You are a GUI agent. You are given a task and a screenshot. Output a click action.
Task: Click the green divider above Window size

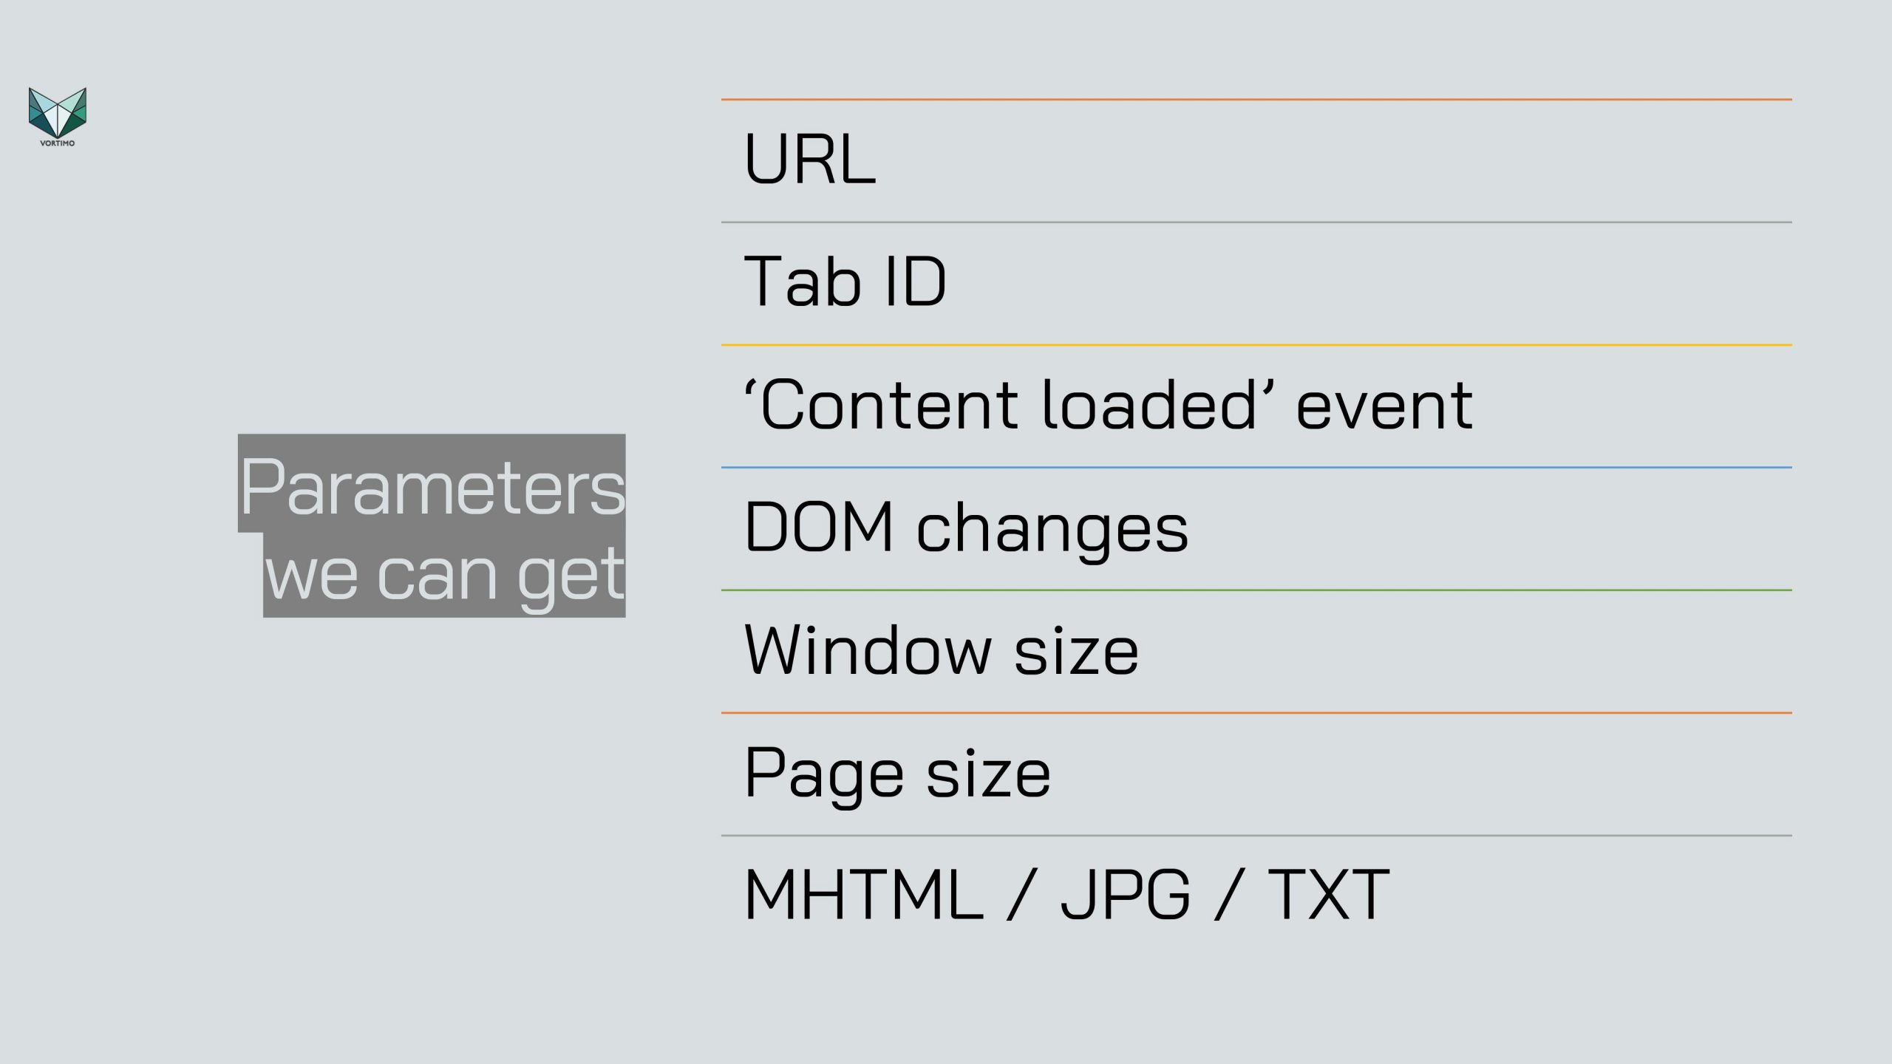(x=1256, y=590)
